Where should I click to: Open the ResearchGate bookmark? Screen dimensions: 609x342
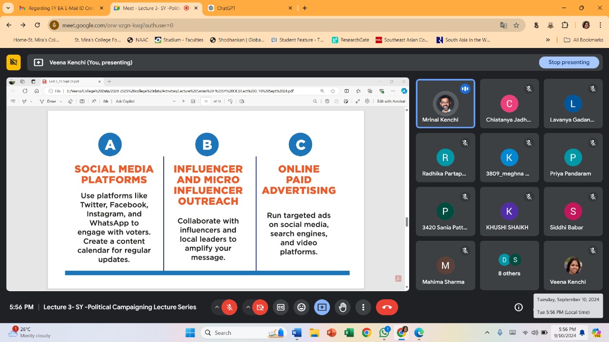(350, 40)
